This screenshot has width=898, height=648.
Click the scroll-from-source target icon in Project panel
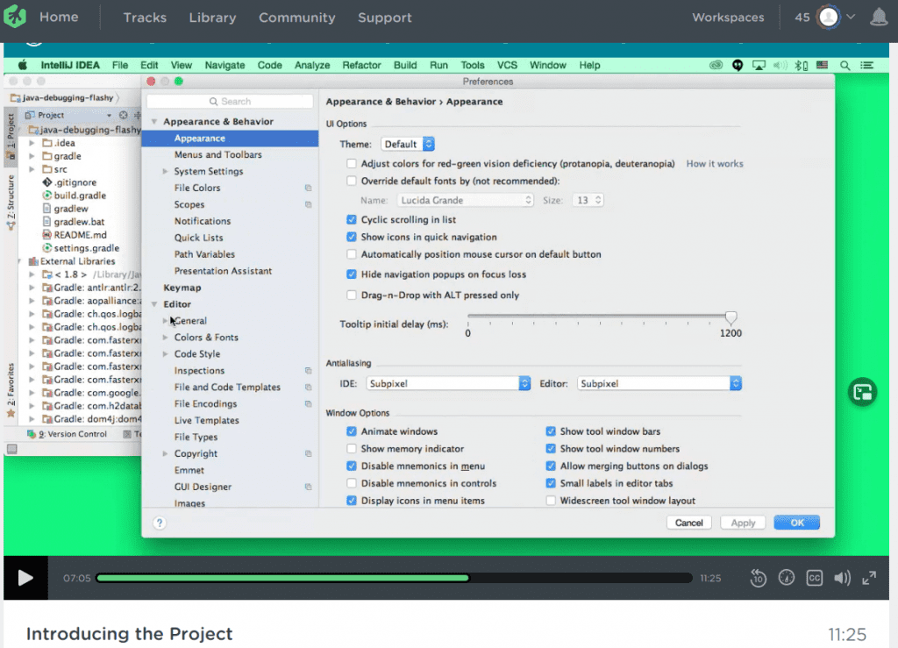pos(123,115)
